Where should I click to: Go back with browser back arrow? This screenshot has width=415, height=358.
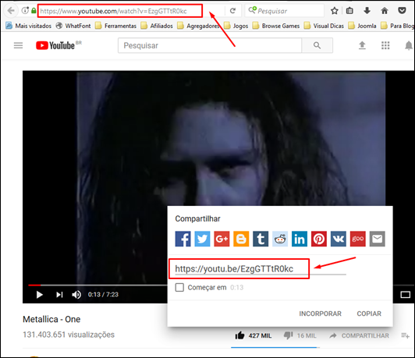(11, 11)
